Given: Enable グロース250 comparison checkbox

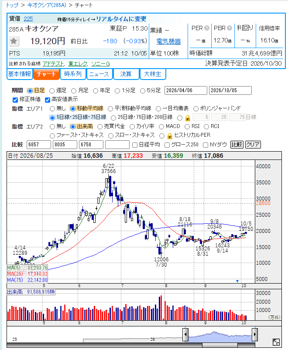Looking at the screenshot, I should click(167, 145).
